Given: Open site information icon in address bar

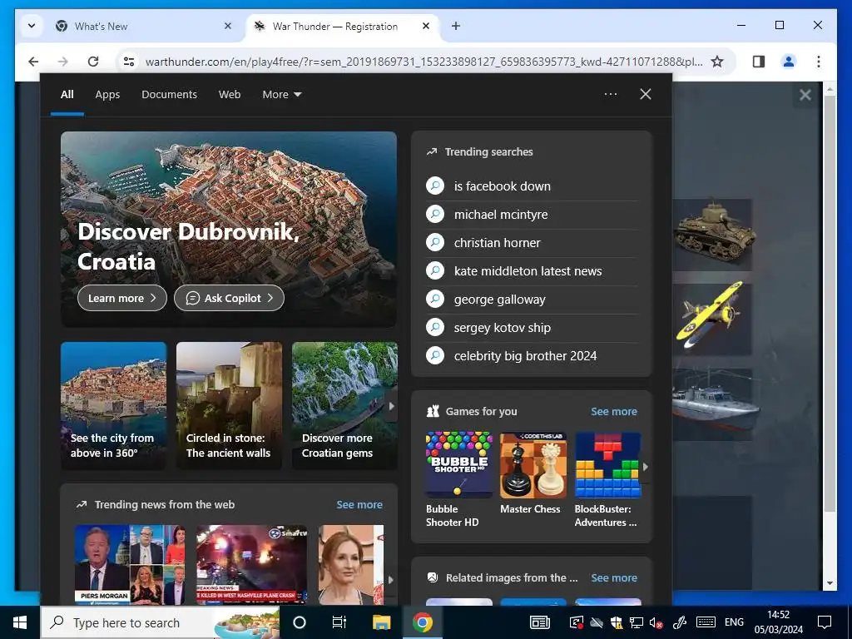Looking at the screenshot, I should 129,62.
